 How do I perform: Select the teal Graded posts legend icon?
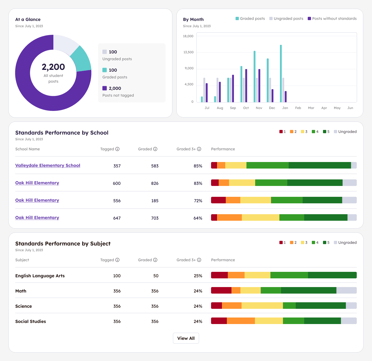click(237, 18)
